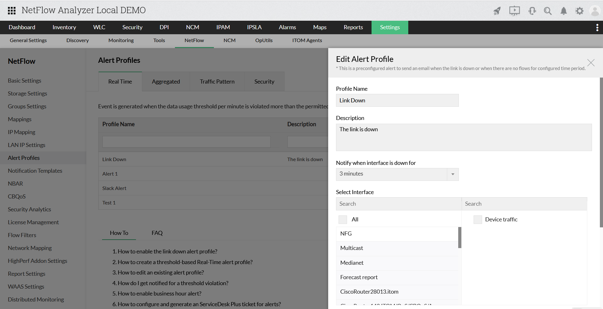Click the interface list scrollbar
The image size is (603, 309).
pyautogui.click(x=460, y=237)
